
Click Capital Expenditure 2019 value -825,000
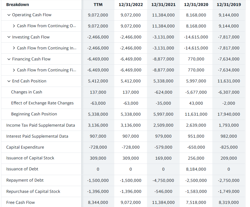coord(229,148)
